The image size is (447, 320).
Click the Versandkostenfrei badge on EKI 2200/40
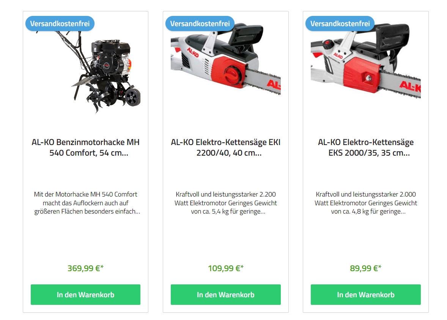coord(200,23)
